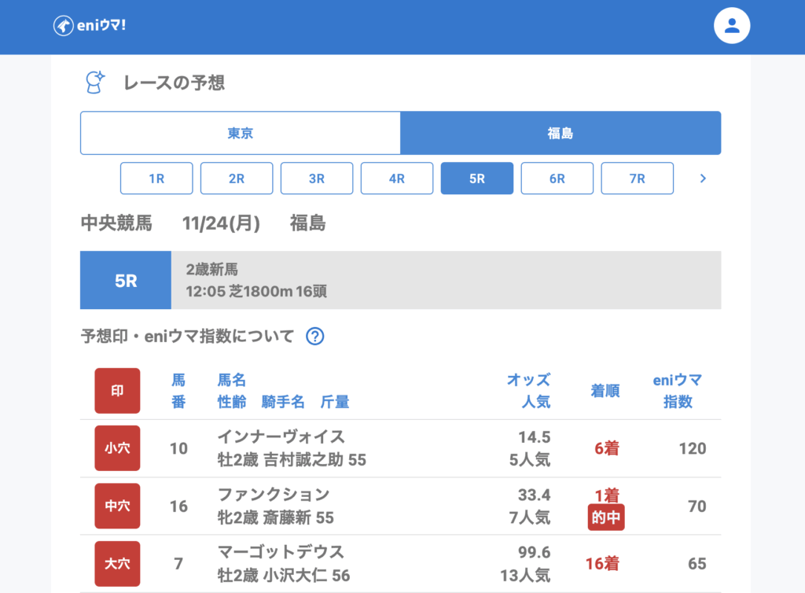Select race 1R

pos(156,179)
